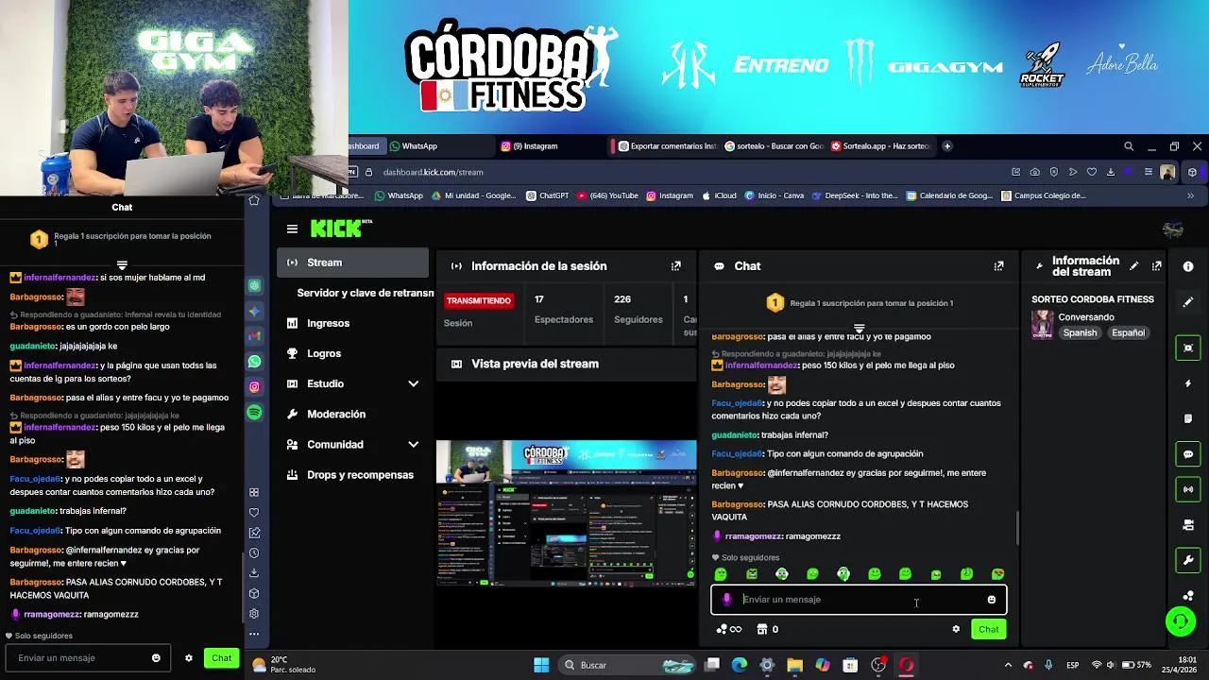
Task: Toggle the wrench widget in right toolbar
Action: tap(1188, 560)
